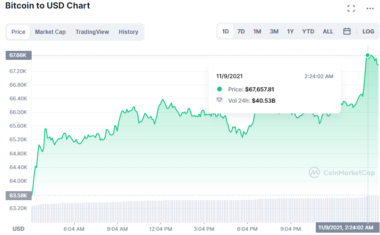380x235 pixels.
Task: Click the 64.00K y-axis label
Action: (18, 181)
